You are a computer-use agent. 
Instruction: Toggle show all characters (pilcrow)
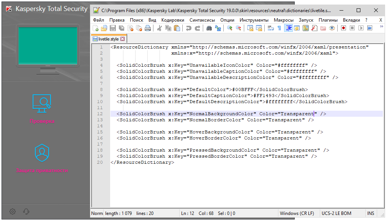279,28
